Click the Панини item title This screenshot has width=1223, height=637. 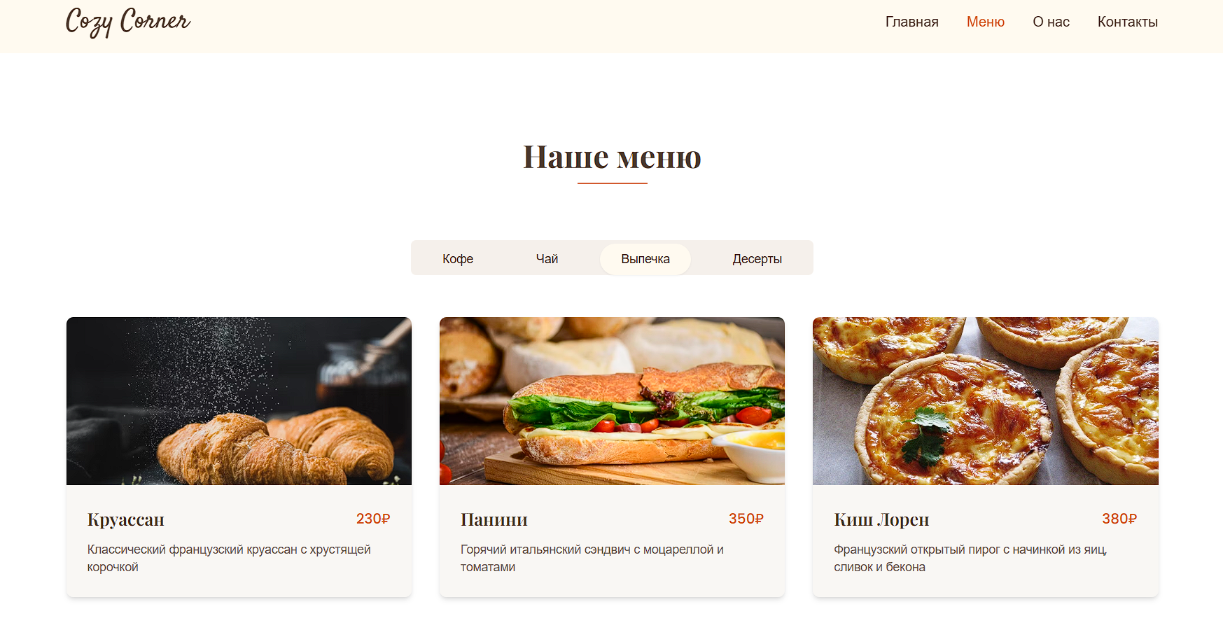pos(494,519)
